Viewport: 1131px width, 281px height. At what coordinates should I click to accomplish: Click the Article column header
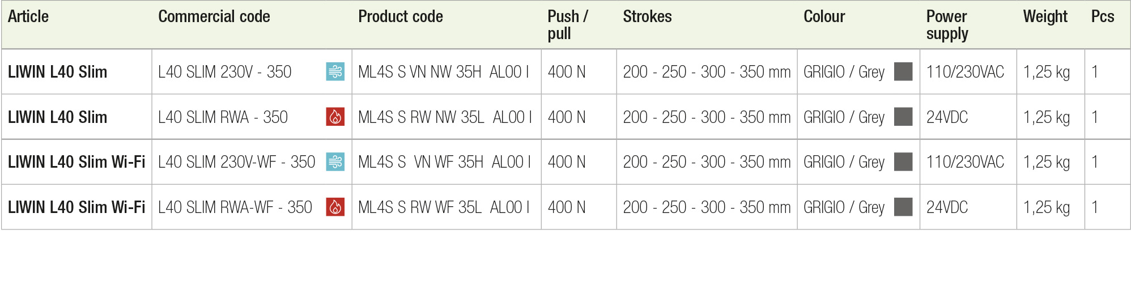tap(28, 16)
